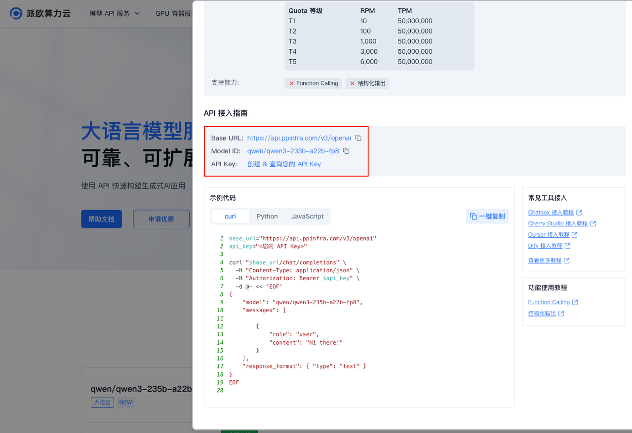Screen dimensions: 632x433
Task: Click the Base URL api.ppinfra.com link
Action: pos(299,138)
